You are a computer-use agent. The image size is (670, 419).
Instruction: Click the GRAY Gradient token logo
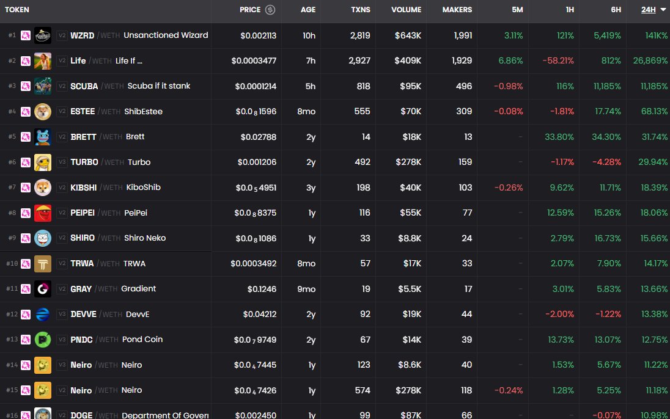pos(43,289)
